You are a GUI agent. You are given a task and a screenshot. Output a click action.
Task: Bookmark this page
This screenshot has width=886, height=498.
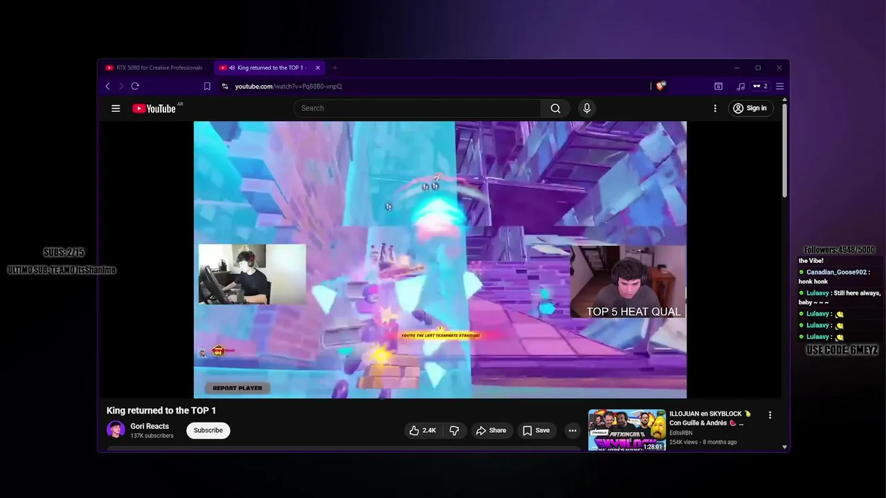pyautogui.click(x=207, y=86)
